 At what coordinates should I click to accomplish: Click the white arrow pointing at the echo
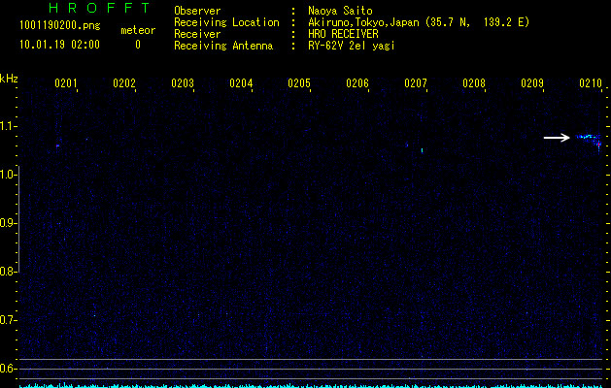click(557, 138)
